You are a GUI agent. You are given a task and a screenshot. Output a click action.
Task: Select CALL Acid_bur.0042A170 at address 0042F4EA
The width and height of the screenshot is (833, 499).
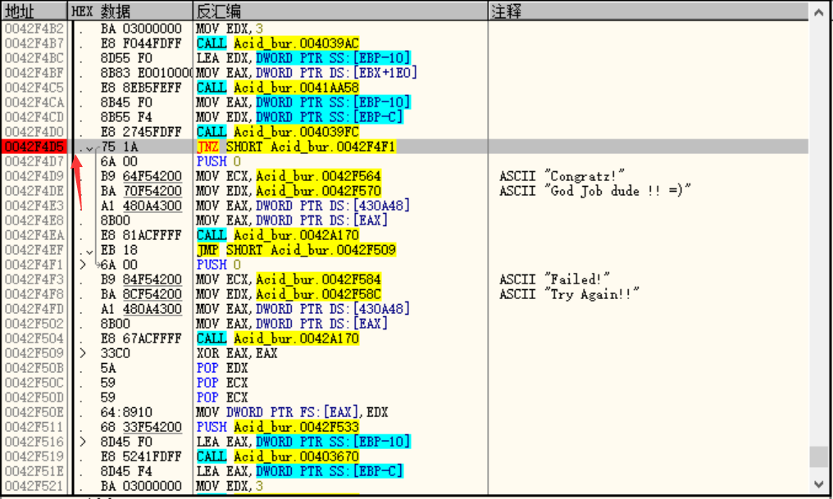point(278,235)
